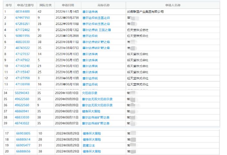This screenshot has height=155, width=227.
Task: Select 任天堂株式会社 in row 67172462
Action: 138,30
